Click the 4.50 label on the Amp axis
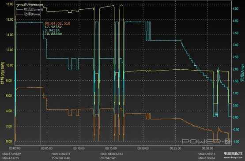 pyautogui.click(x=236, y=8)
